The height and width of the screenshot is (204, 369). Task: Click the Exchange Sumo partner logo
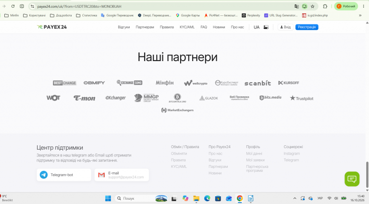(x=129, y=83)
